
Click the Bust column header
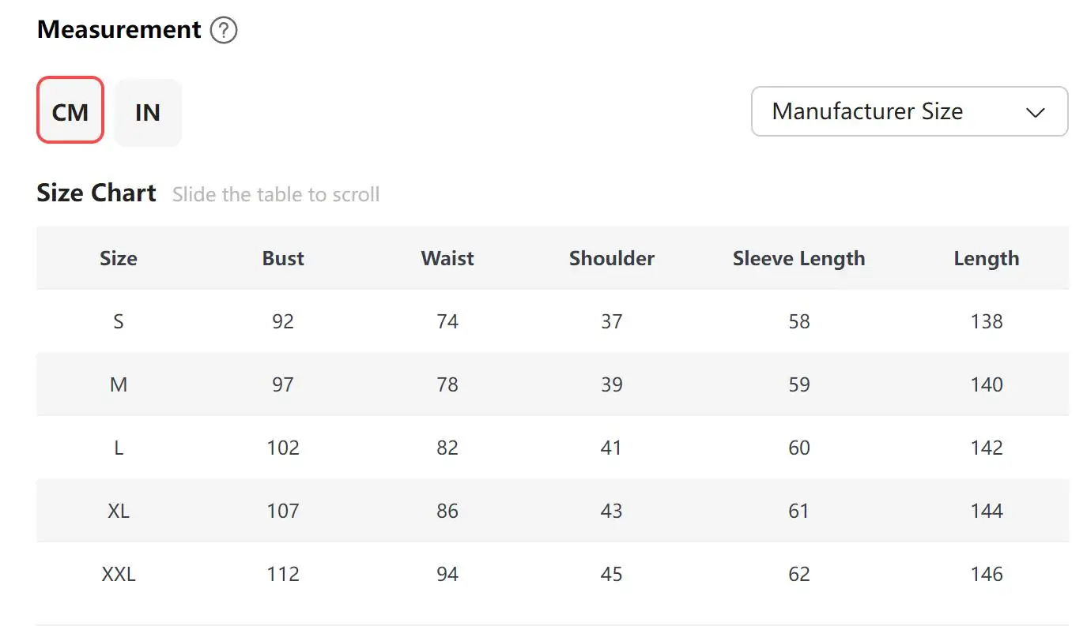[x=283, y=258]
